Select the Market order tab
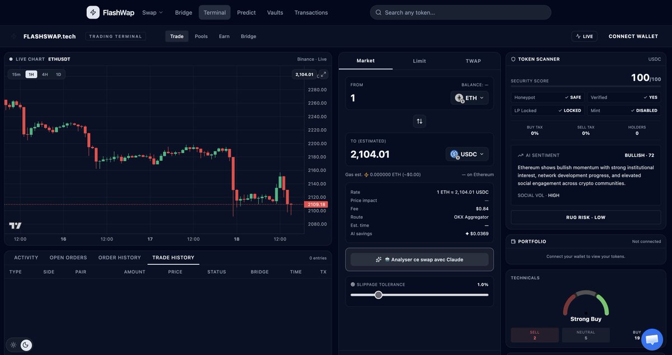672x355 pixels. [366, 60]
